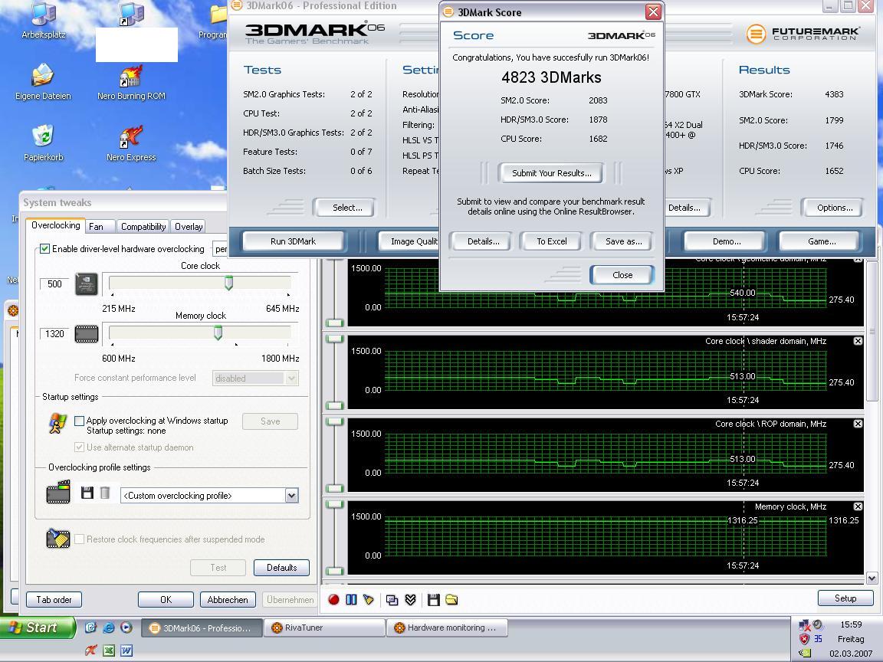Switch to RivaTuner in the taskbar
The height and width of the screenshot is (662, 883).
(325, 628)
